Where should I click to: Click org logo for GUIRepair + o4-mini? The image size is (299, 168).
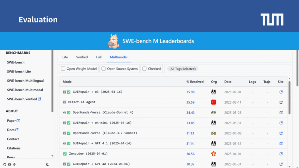tap(214, 123)
